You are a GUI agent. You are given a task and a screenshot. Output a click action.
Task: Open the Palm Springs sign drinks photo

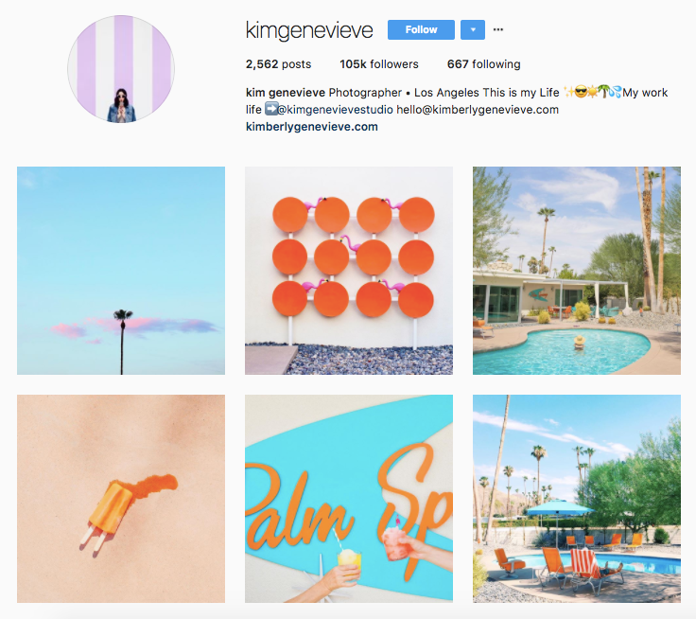click(349, 499)
